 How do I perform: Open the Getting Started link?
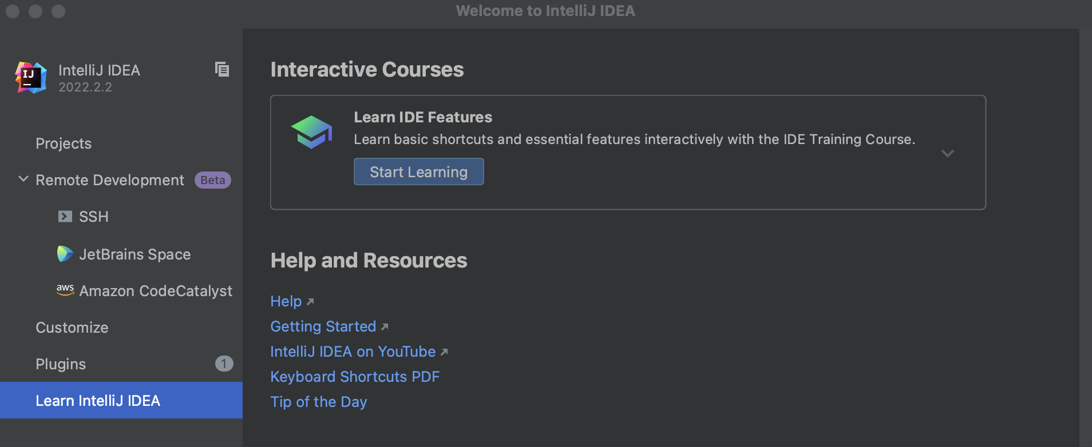(323, 326)
